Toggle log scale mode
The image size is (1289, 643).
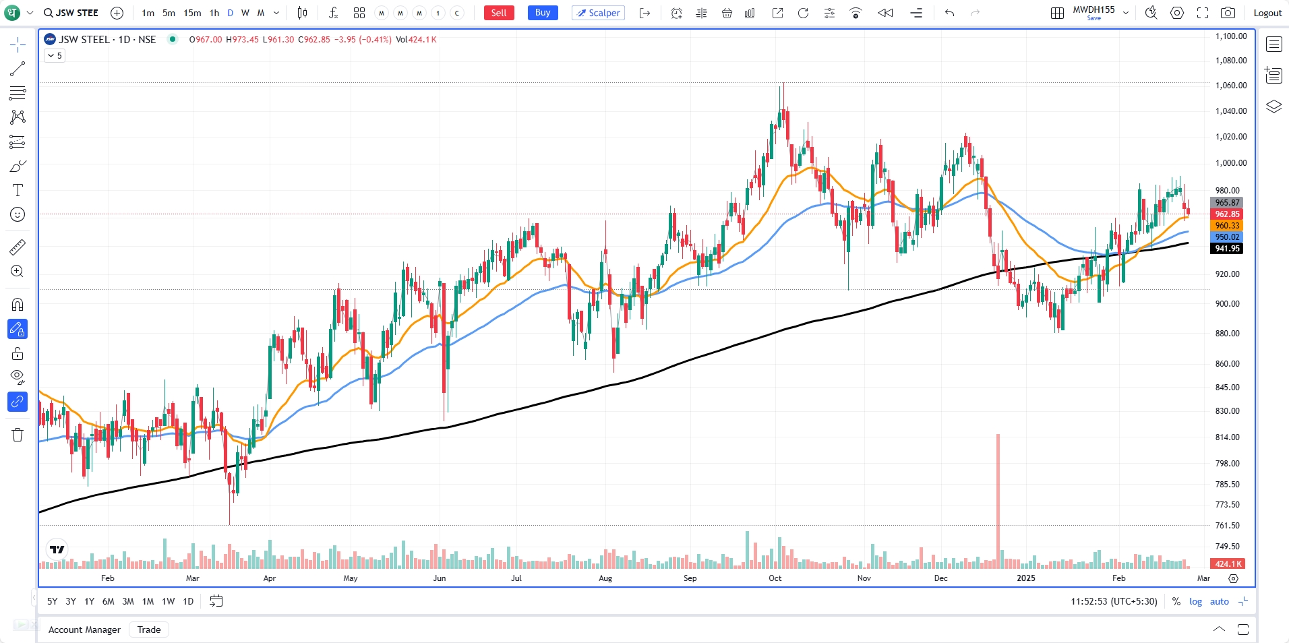(x=1195, y=601)
